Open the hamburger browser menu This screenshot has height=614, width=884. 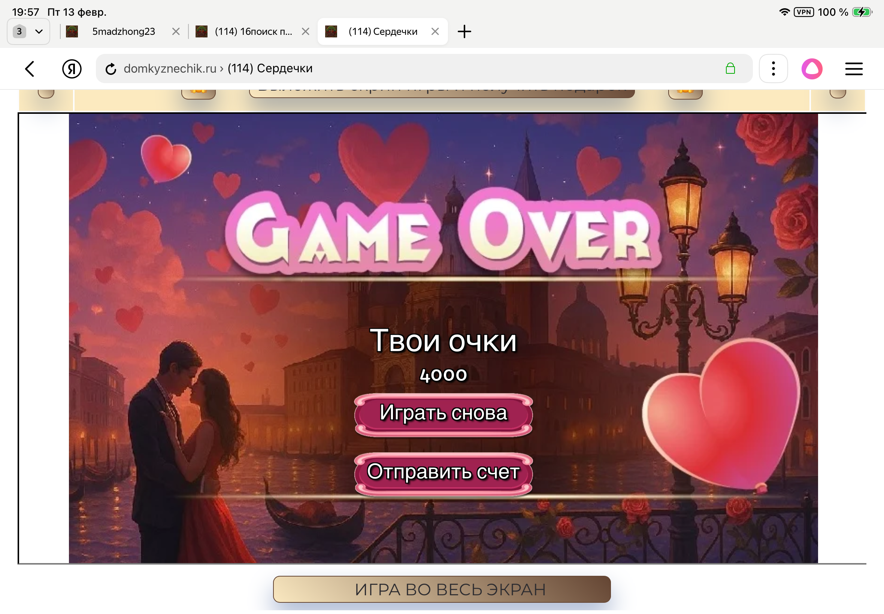point(854,69)
